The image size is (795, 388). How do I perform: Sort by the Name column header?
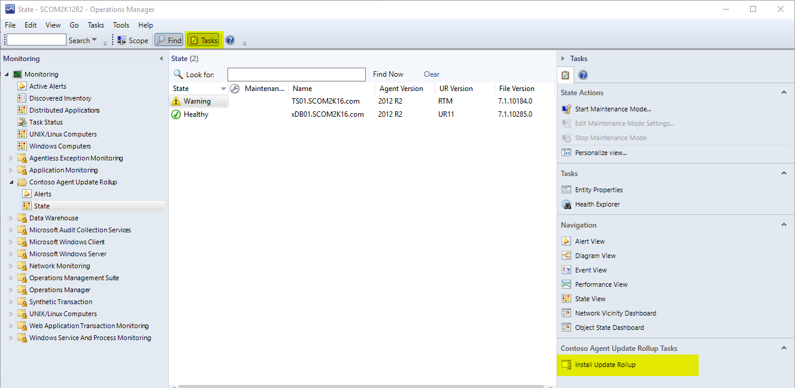click(x=302, y=89)
